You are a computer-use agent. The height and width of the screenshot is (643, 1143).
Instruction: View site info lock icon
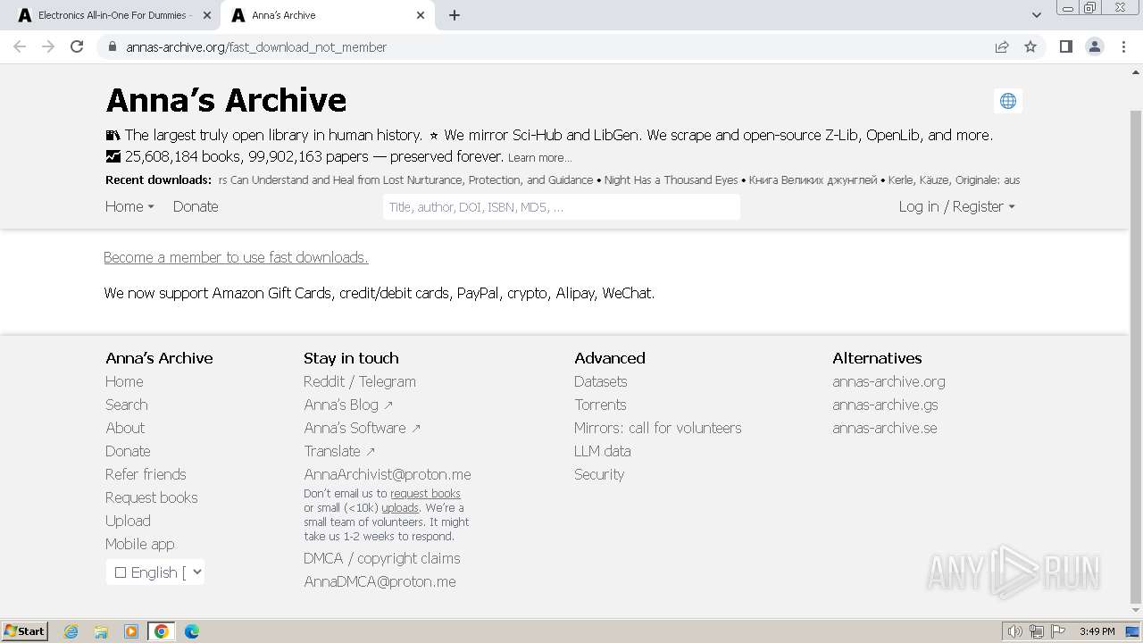pos(112,46)
